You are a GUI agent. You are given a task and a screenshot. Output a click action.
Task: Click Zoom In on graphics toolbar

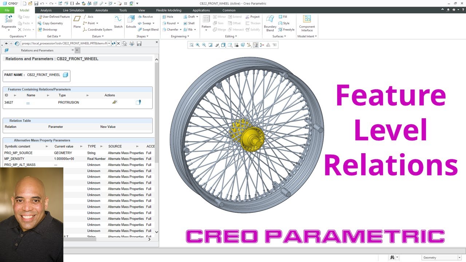pyautogui.click(x=198, y=45)
